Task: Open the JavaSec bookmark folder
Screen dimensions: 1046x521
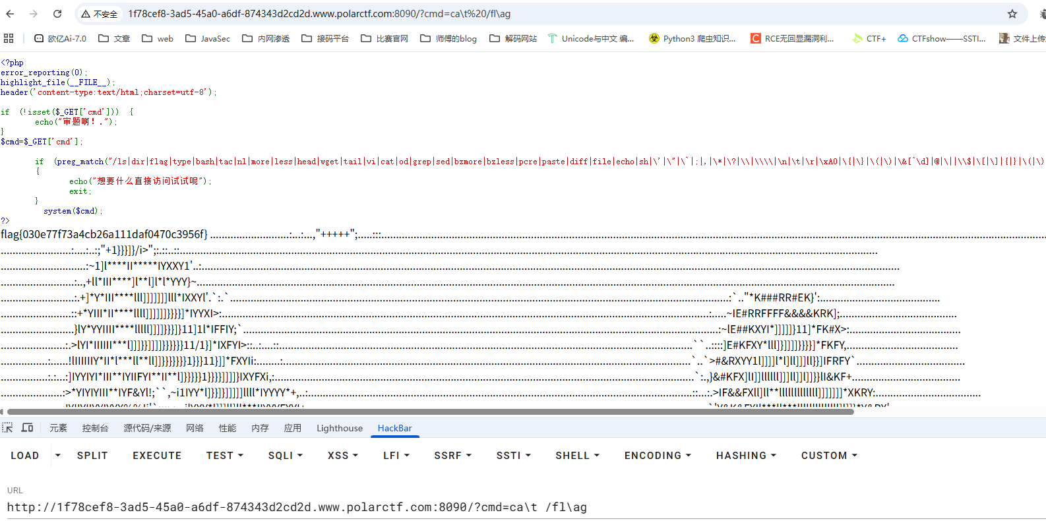Action: click(x=208, y=38)
